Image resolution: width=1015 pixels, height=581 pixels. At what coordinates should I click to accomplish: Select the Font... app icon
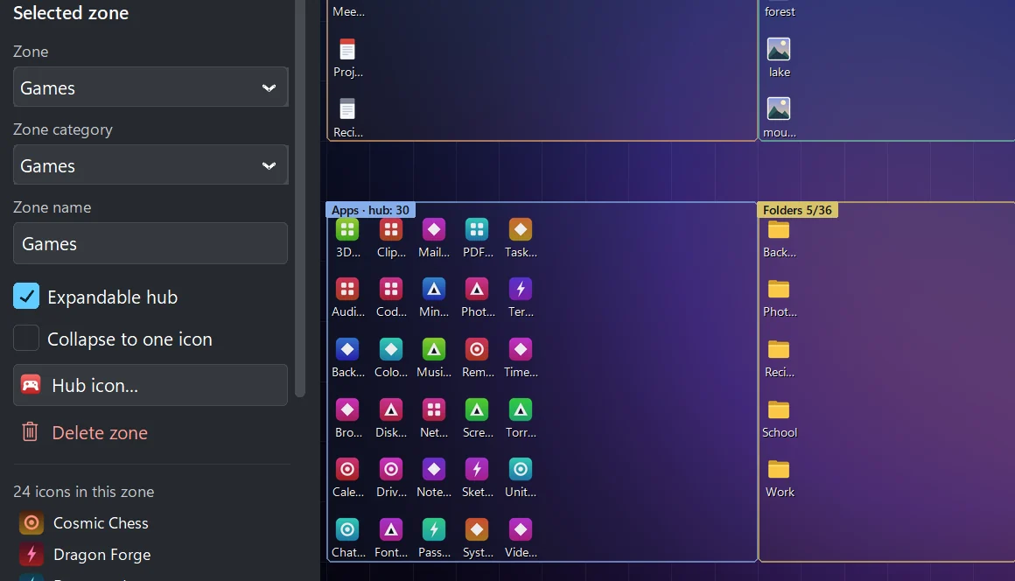coord(391,530)
